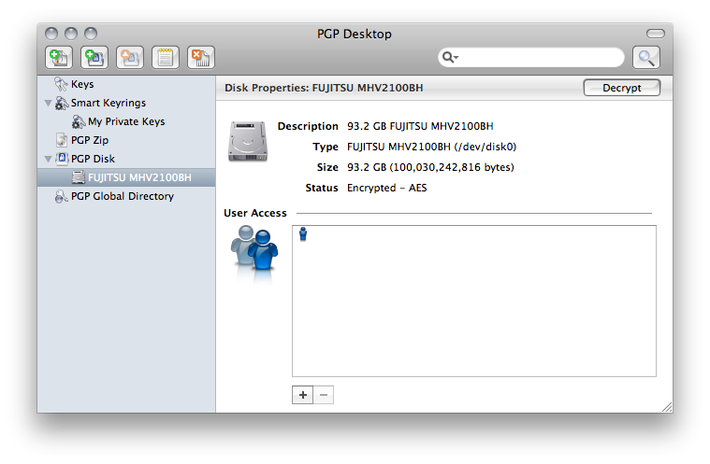Click the window minimize button
Screen dimensions: 710x464
tap(71, 34)
